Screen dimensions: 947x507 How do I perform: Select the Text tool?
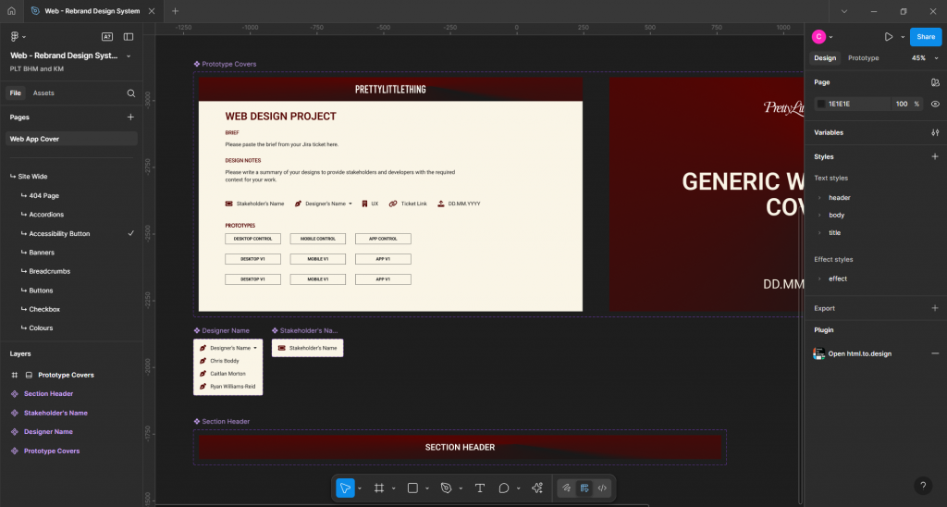tap(480, 488)
